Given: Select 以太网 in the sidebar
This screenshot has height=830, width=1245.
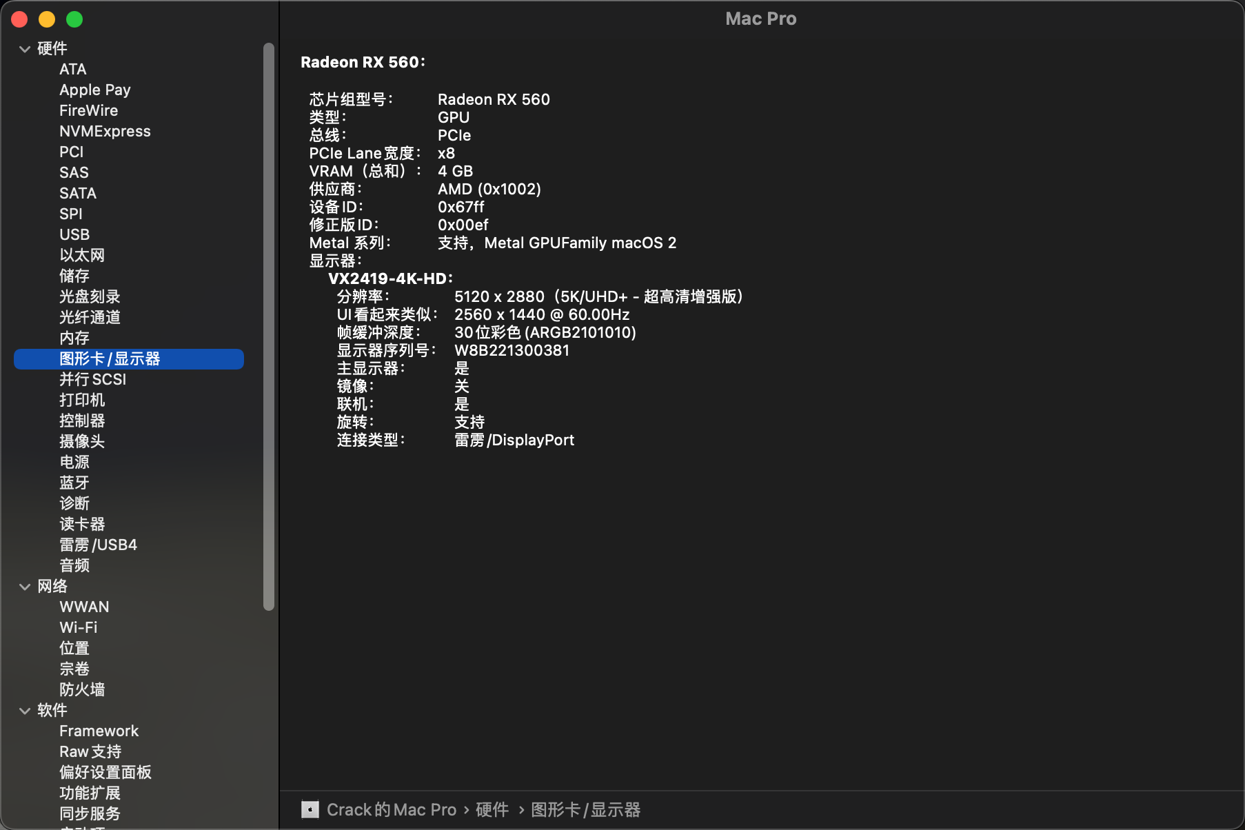Looking at the screenshot, I should [82, 255].
